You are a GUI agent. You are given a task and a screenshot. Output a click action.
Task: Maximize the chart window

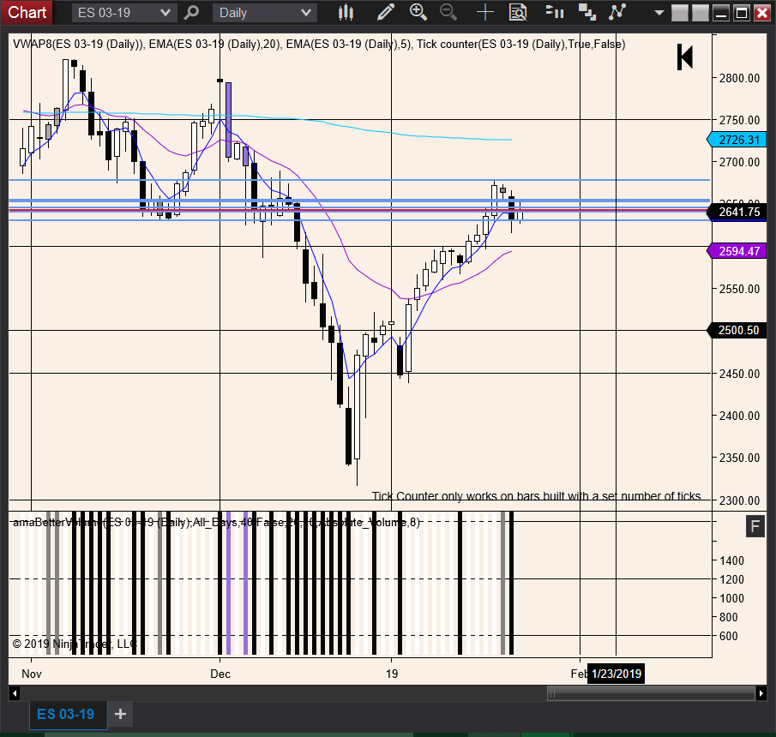click(742, 13)
